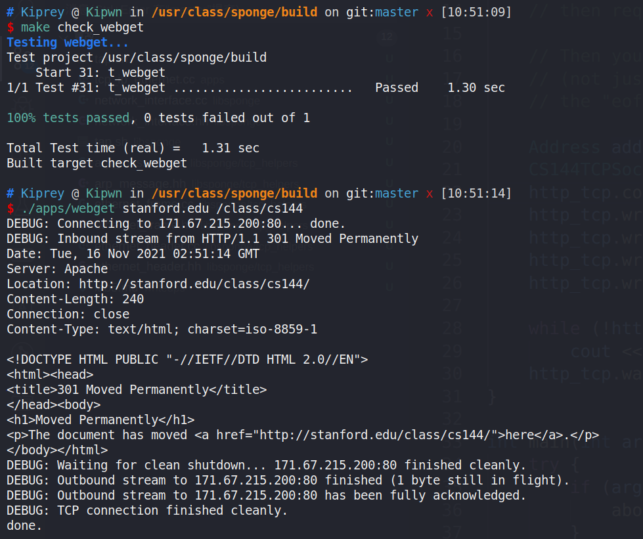The image size is (643, 539).
Task: Click the 'Content-Length: 240' header line
Action: [75, 299]
